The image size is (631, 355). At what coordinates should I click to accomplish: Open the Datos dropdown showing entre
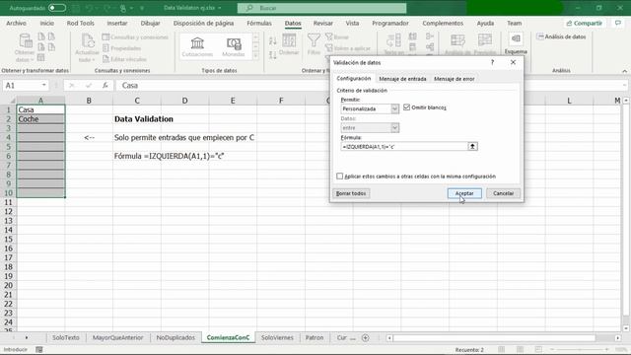pyautogui.click(x=394, y=127)
